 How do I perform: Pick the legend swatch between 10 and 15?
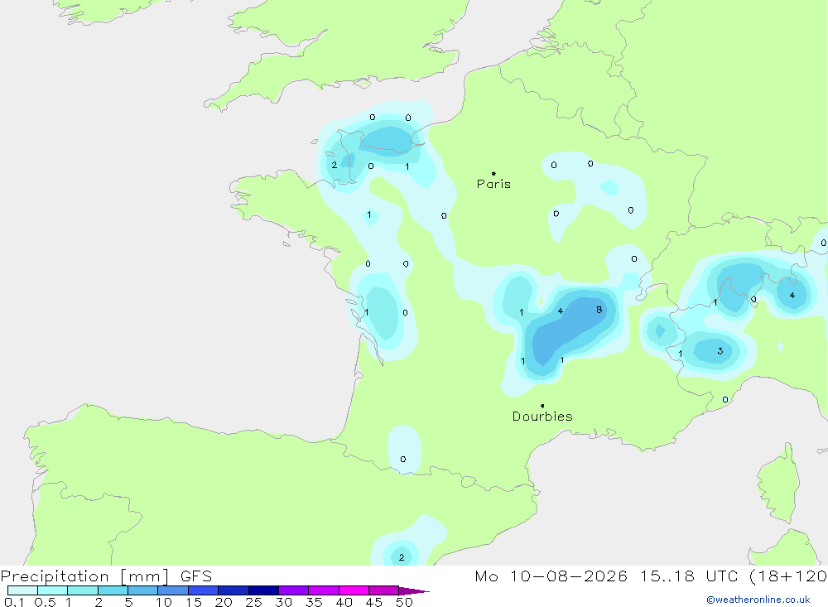click(173, 590)
